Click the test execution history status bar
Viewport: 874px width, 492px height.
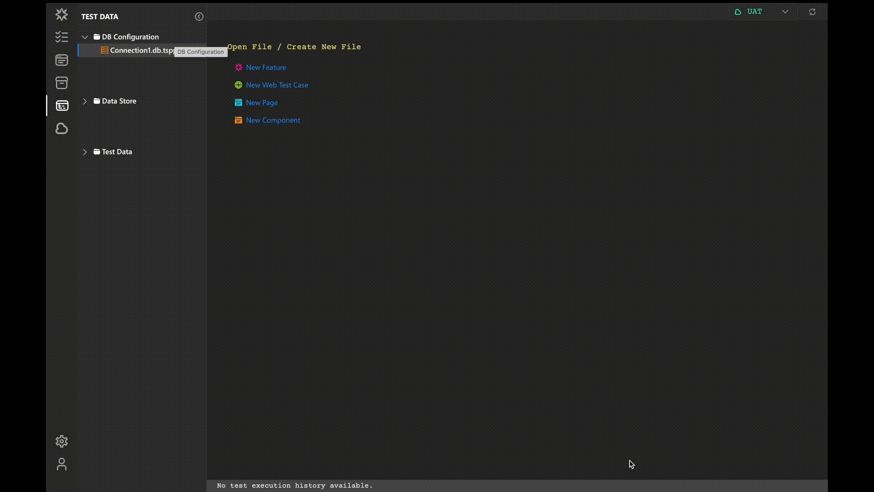(295, 486)
